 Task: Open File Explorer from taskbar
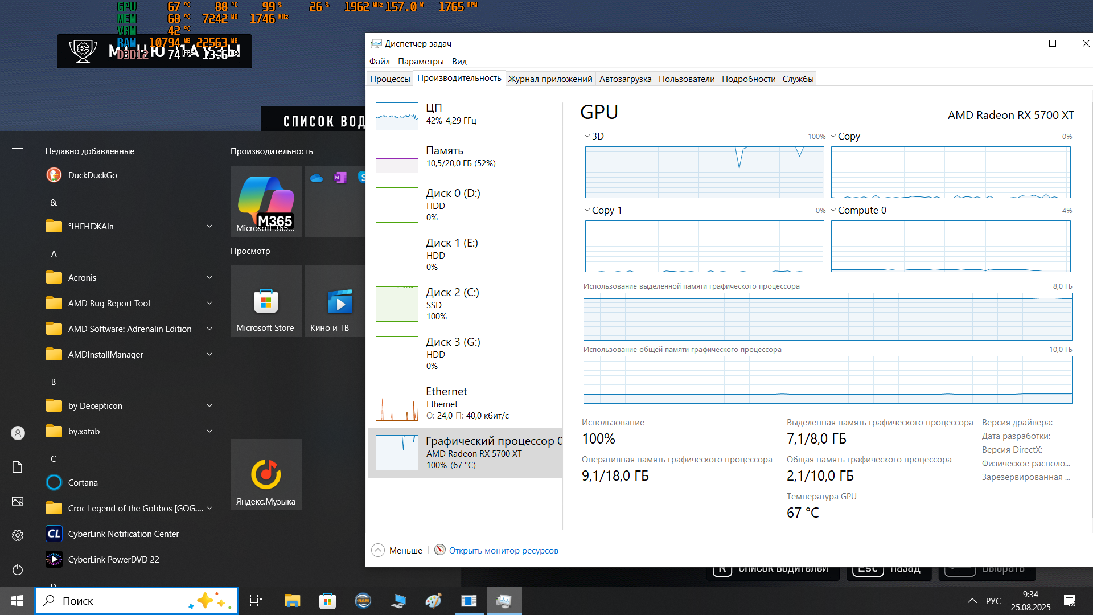pyautogui.click(x=292, y=601)
